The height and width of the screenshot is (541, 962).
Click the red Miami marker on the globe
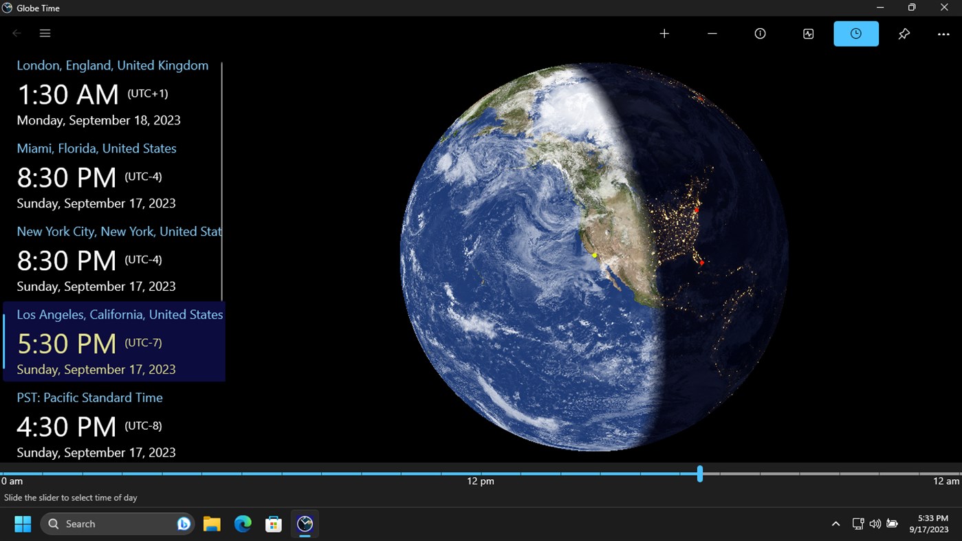(701, 263)
